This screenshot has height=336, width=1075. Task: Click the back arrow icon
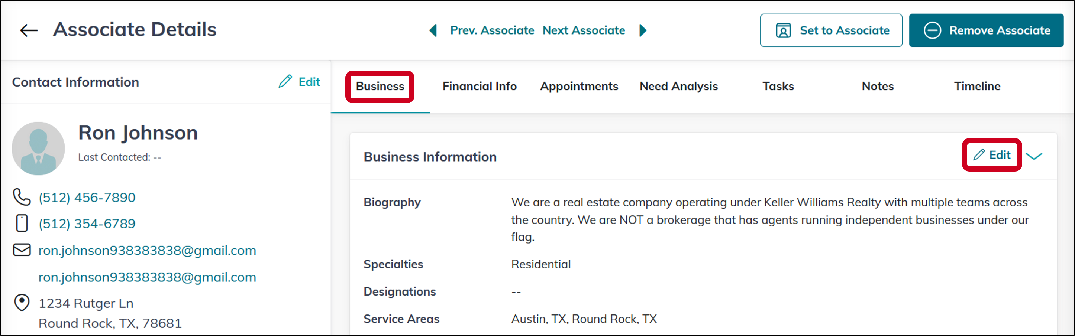29,30
